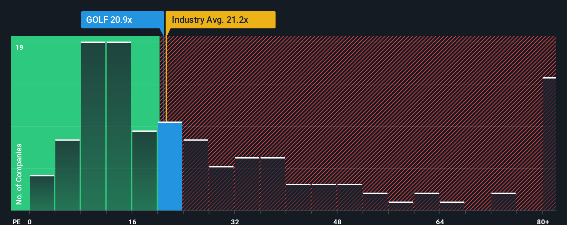Select the highlighted blue GOLF histogram bar
The image size is (567, 225).
tap(170, 166)
